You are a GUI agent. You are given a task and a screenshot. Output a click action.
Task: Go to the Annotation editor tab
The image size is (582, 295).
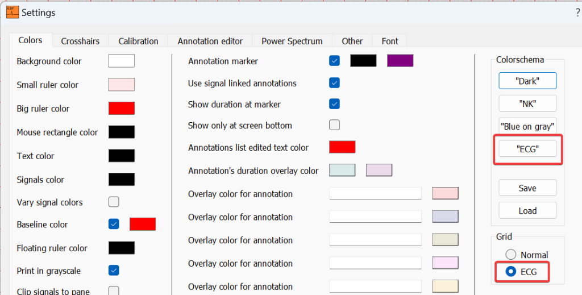click(210, 41)
